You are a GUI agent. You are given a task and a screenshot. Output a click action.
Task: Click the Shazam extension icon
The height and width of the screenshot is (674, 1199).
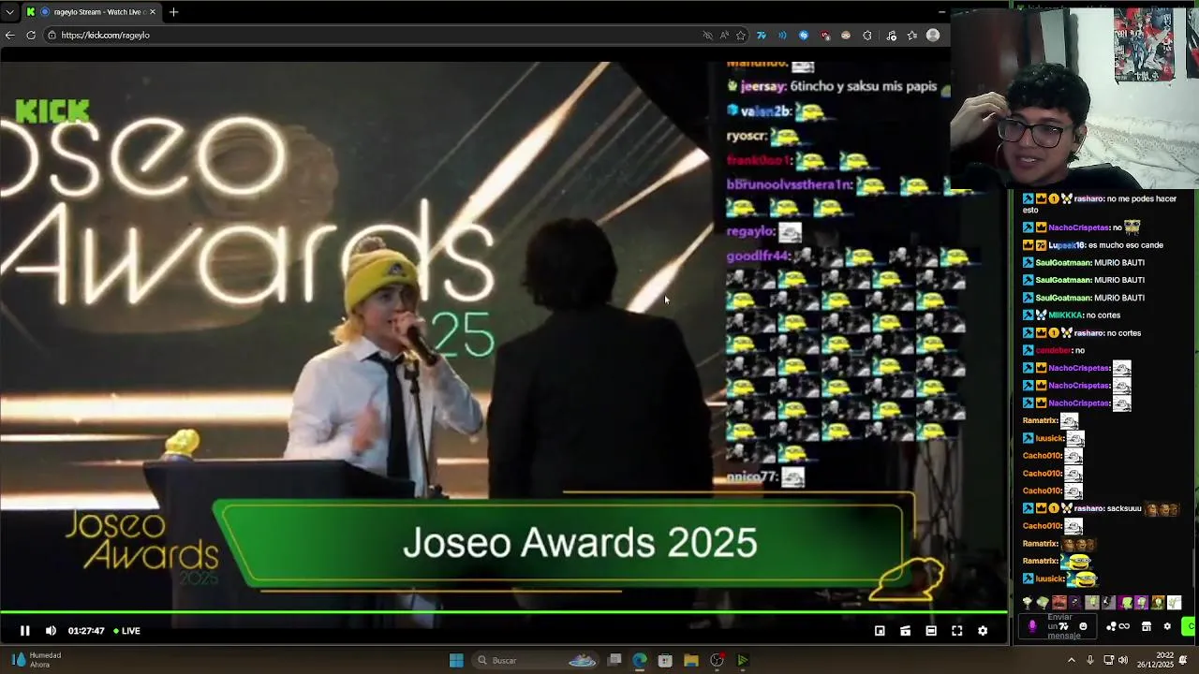pyautogui.click(x=804, y=36)
